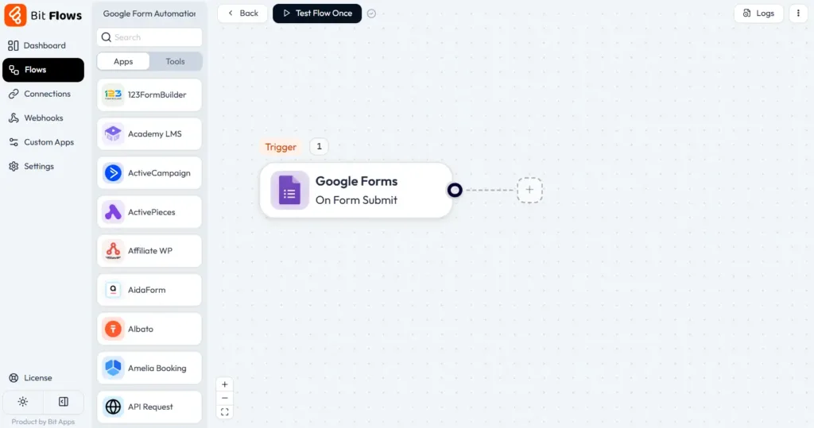Screen dimensions: 814x428
Task: Click the 'Amelia Booking' label text
Action: coord(157,368)
